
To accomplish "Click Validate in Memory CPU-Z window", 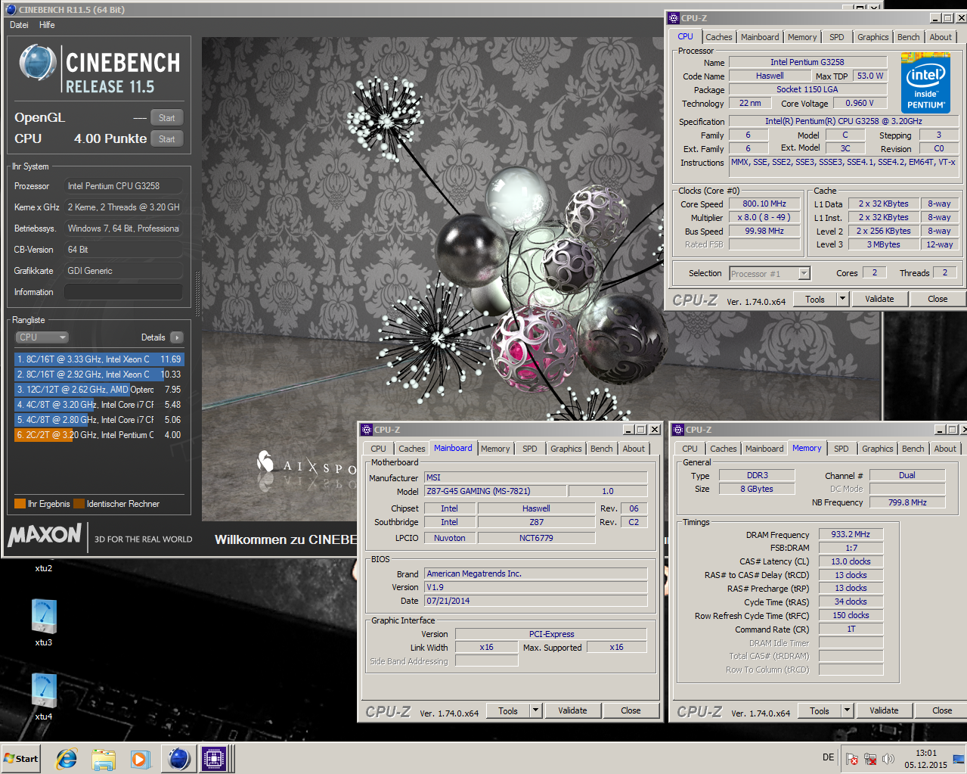I will click(x=884, y=711).
